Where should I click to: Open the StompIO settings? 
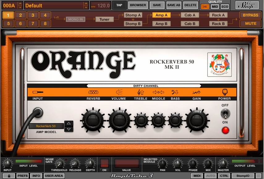(243, 176)
